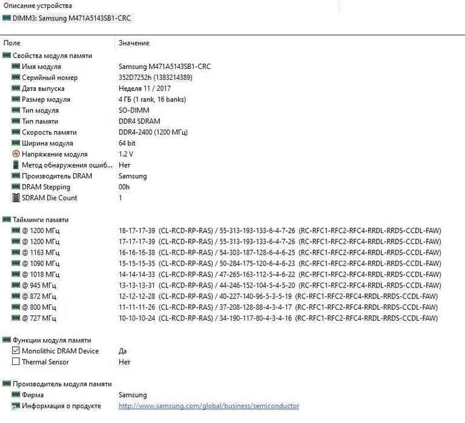Click timings row starting 18-17-17-39

click(280, 231)
